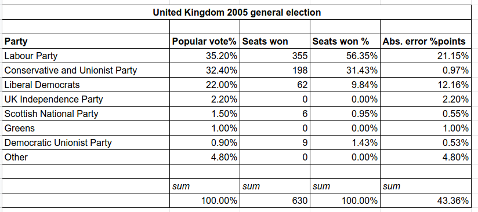The image size is (478, 212).
Task: Select the 56.35% seats won cell
Action: click(345, 56)
